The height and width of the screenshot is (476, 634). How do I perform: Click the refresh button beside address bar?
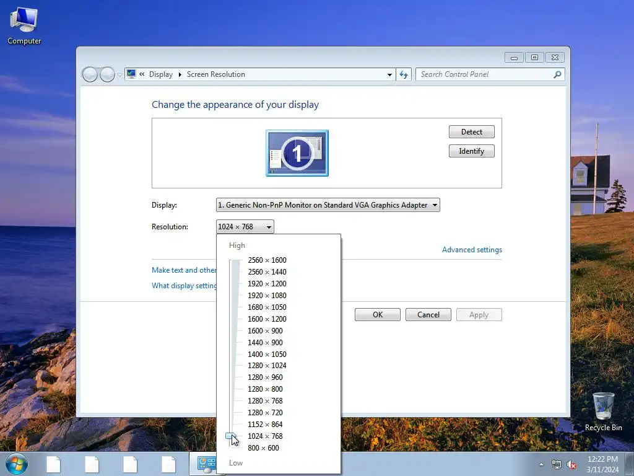(404, 74)
